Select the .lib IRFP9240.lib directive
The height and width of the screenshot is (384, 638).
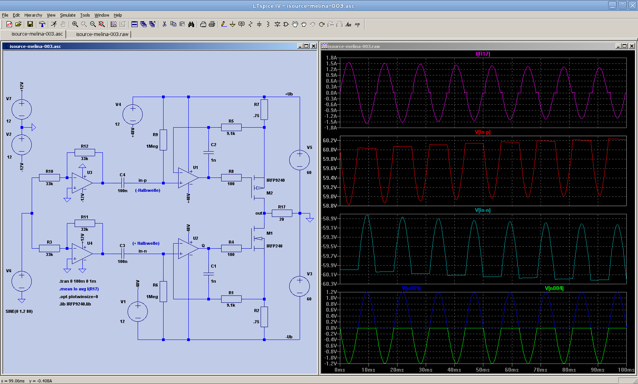click(x=75, y=304)
